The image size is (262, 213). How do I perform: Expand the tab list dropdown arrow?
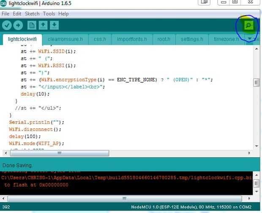[x=249, y=39]
